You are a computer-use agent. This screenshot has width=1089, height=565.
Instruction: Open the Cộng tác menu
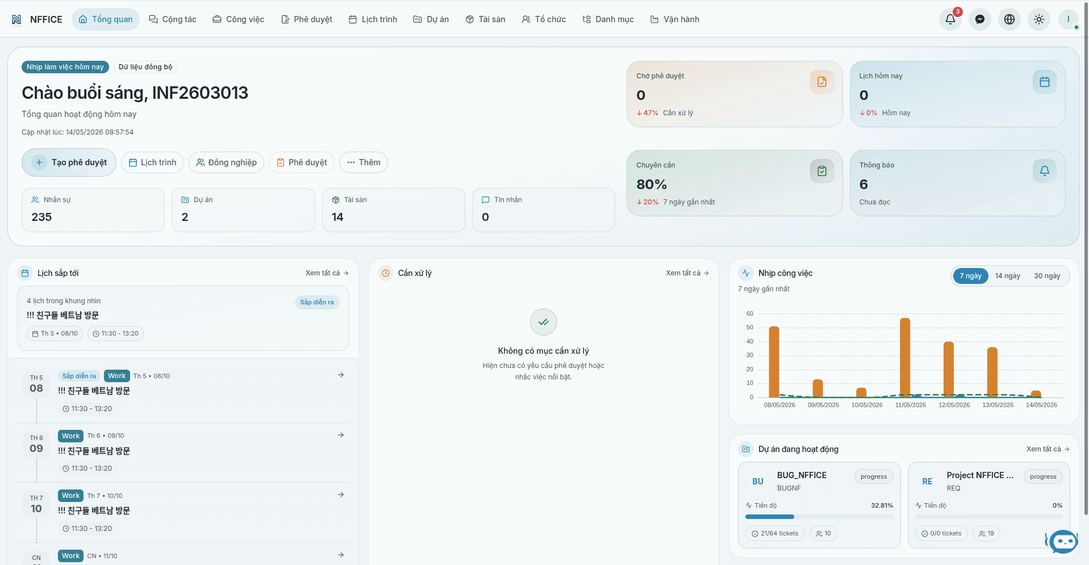tap(173, 19)
